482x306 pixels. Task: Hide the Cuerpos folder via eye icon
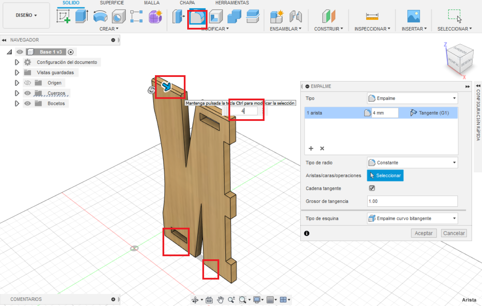click(27, 93)
